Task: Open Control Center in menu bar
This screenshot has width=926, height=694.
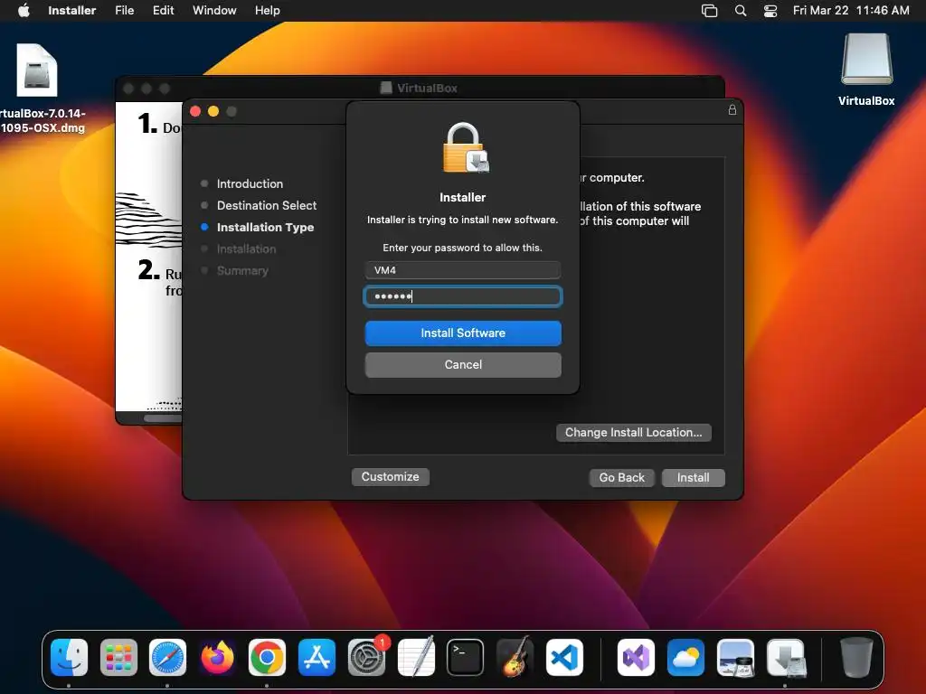Action: pyautogui.click(x=770, y=11)
